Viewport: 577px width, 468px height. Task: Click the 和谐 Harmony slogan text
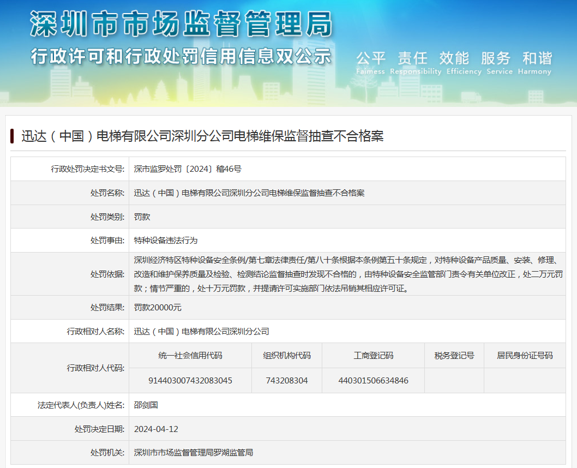[537, 63]
